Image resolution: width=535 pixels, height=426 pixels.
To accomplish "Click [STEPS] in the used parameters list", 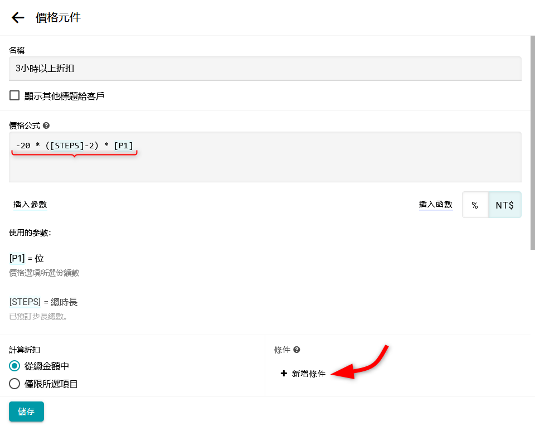I will [x=25, y=302].
